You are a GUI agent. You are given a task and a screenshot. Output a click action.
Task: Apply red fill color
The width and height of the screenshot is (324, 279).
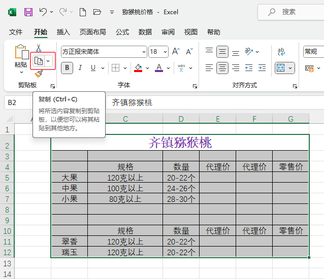tap(138, 67)
